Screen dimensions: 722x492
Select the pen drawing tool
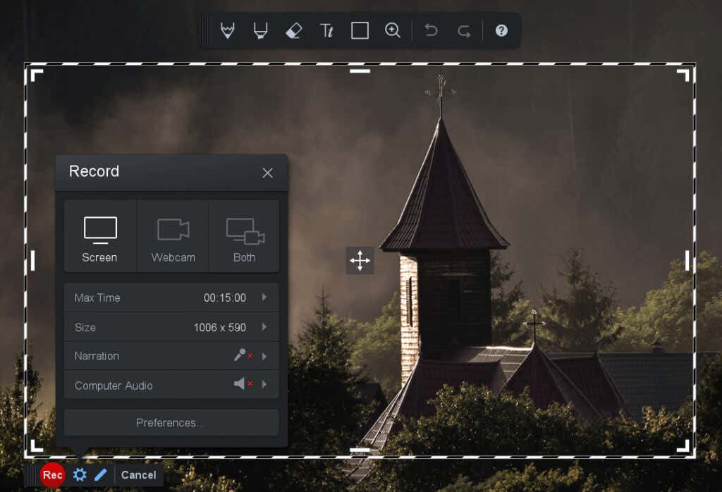click(x=228, y=31)
